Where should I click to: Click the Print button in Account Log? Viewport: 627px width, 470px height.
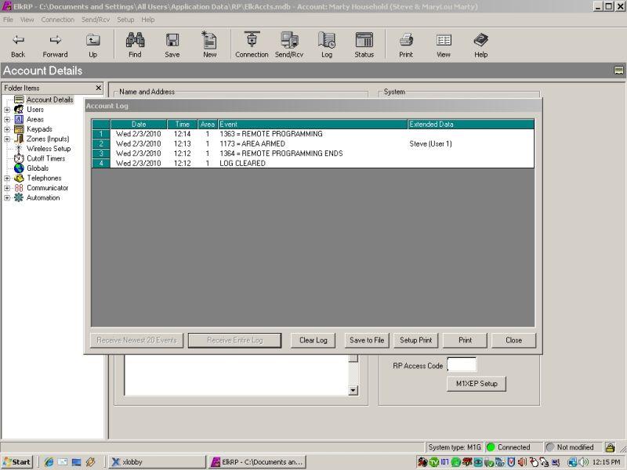(x=465, y=341)
